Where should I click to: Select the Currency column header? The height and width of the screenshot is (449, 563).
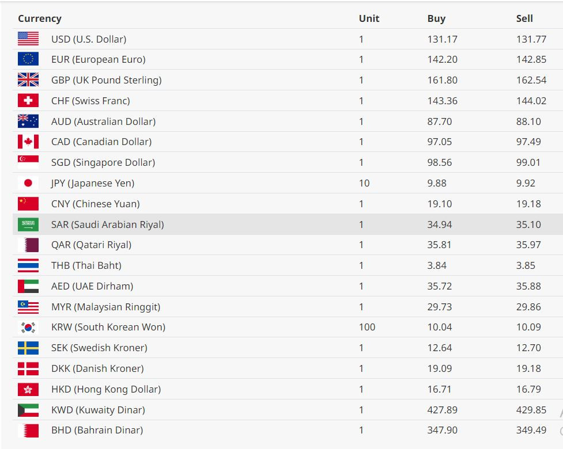coord(40,18)
